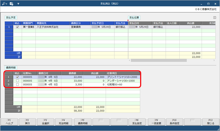Click the 債務明細 section label
Image resolution: width=220 pixels, height=131 pixels.
pos(11,68)
